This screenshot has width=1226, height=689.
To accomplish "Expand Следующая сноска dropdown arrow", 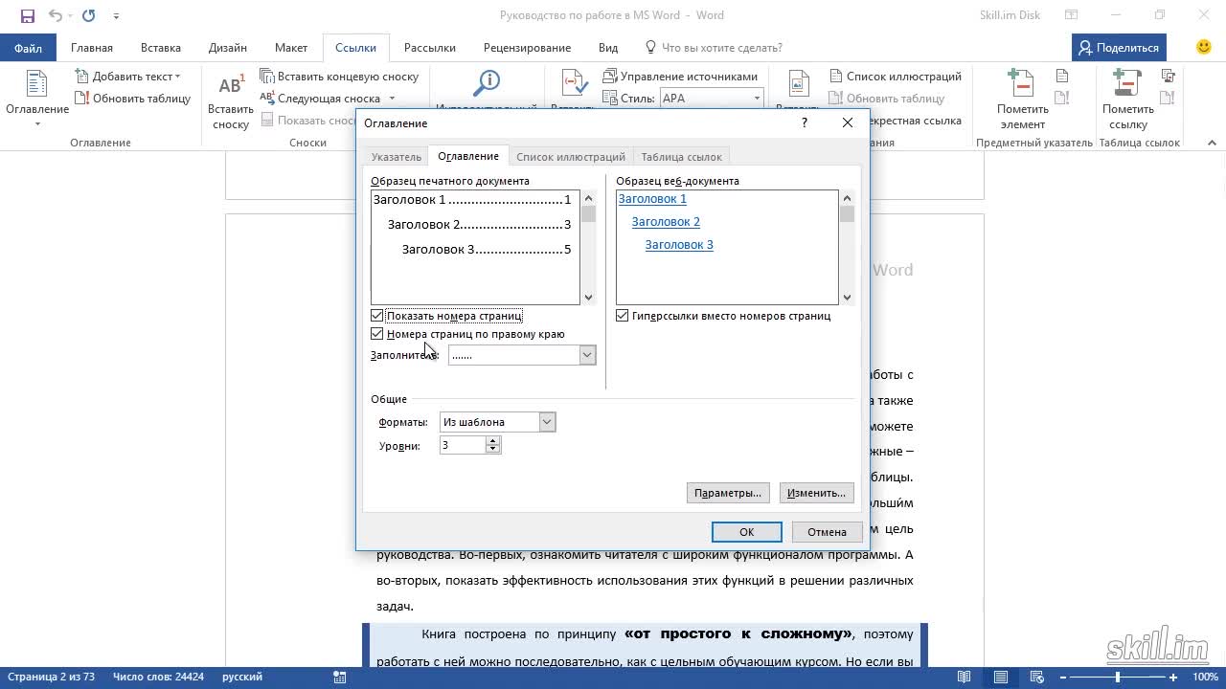I will (392, 99).
